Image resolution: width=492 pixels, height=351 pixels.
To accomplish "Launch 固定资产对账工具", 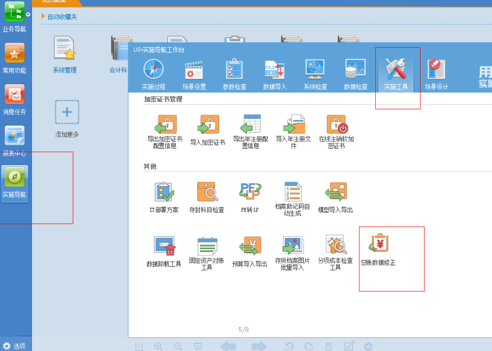I will [207, 247].
